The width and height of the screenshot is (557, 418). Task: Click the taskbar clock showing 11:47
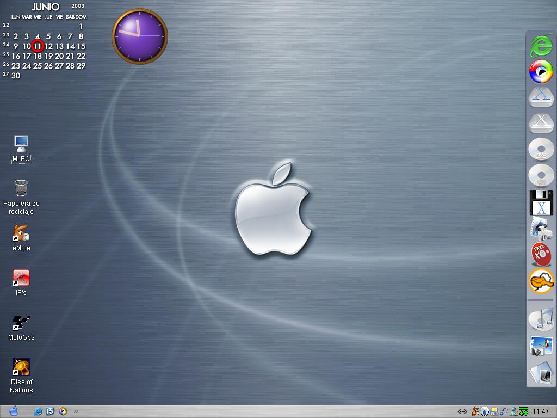tap(541, 411)
